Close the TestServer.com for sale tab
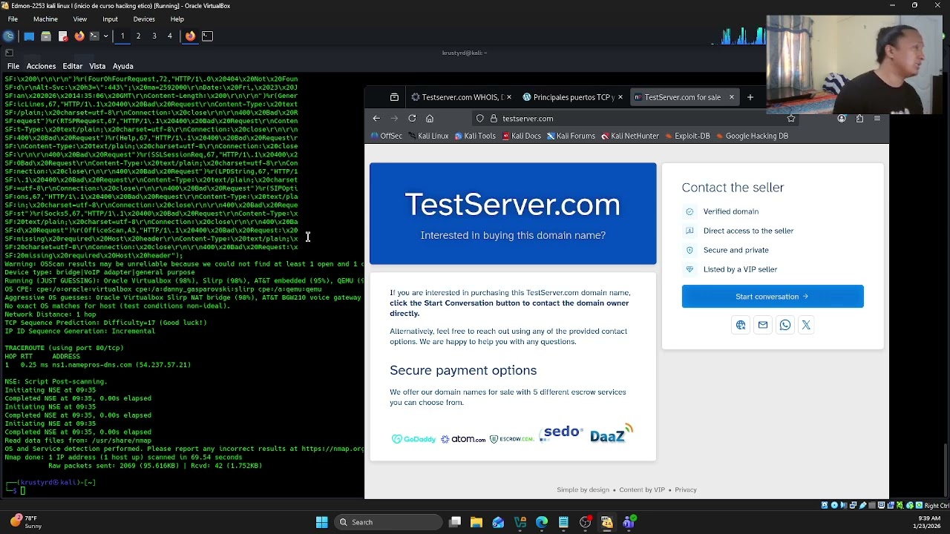 [731, 97]
